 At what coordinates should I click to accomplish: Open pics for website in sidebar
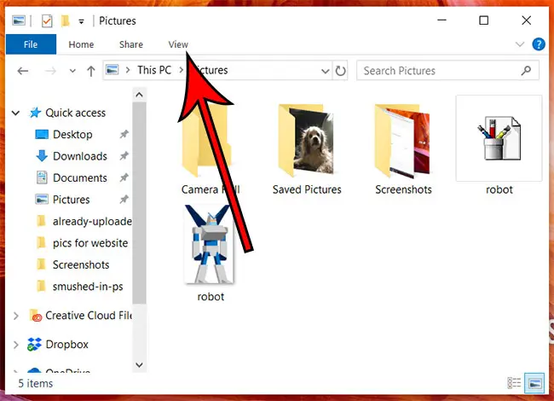point(90,243)
